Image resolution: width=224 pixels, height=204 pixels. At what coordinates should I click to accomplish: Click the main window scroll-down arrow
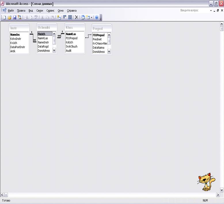coord(222,190)
